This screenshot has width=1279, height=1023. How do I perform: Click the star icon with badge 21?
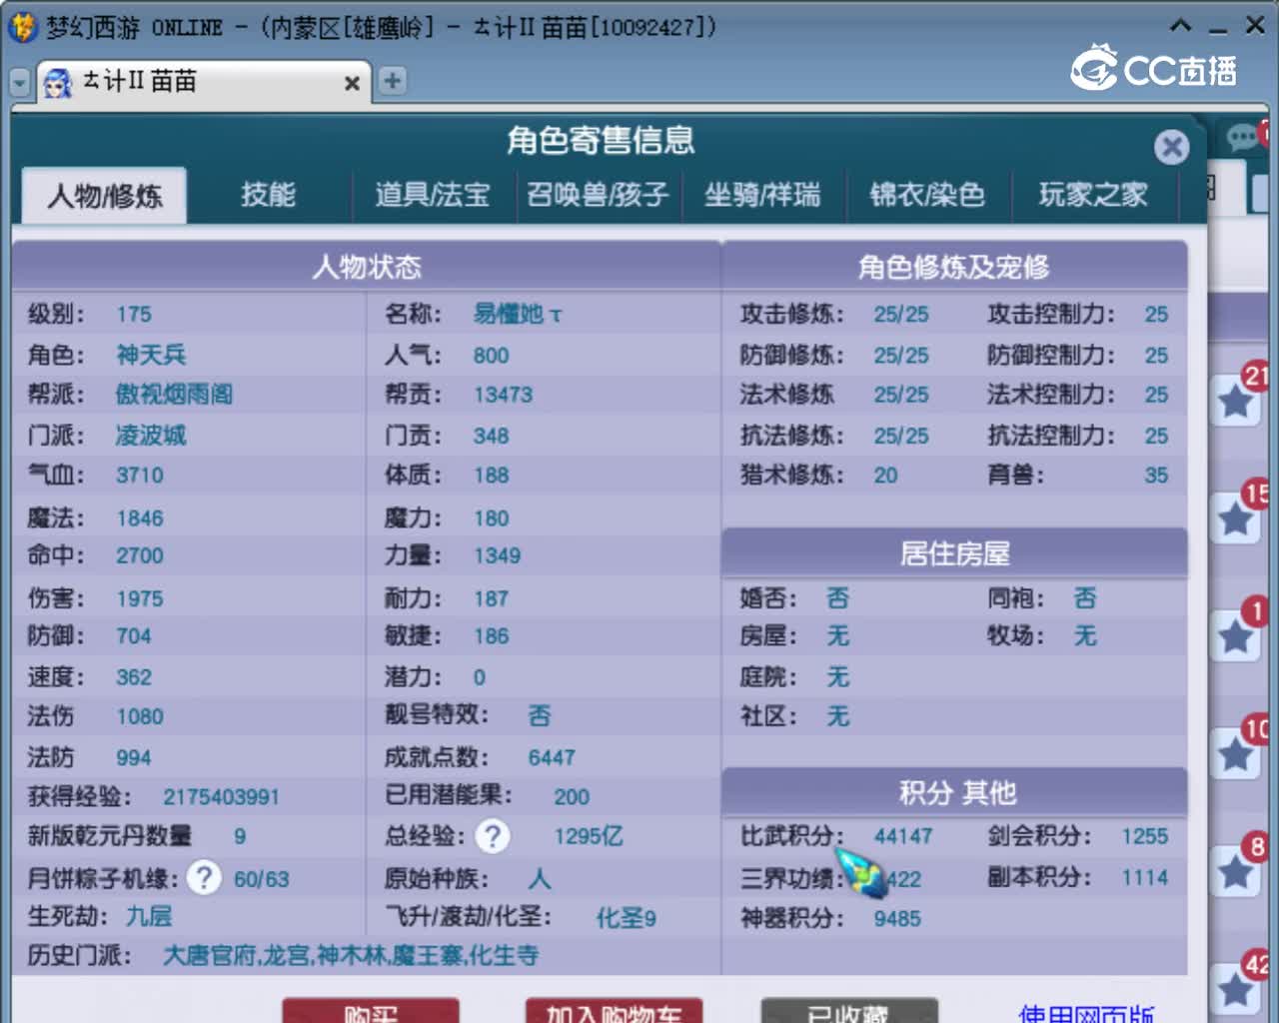click(x=1236, y=401)
